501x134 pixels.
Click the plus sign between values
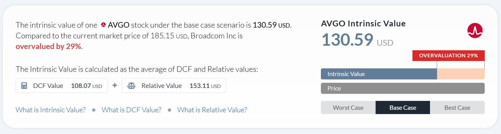coord(115,85)
